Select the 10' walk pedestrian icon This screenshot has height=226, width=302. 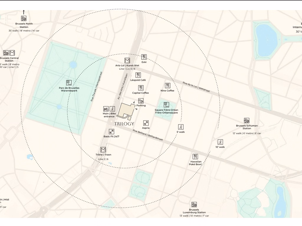[x=220, y=142]
